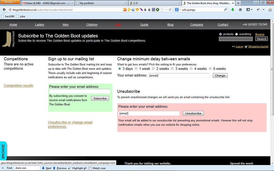Select products search radio button
The height and width of the screenshot is (171, 274).
pos(220,34)
